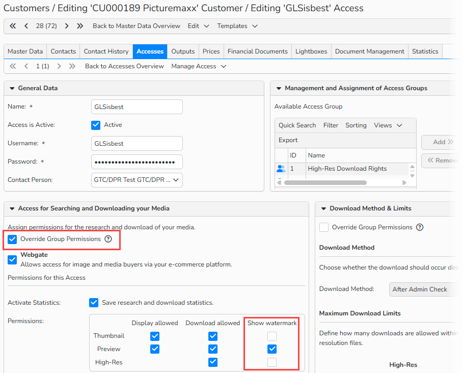Screen dimensions: 463x373
Task: Click the Remove button for access groups
Action: [x=442, y=161]
